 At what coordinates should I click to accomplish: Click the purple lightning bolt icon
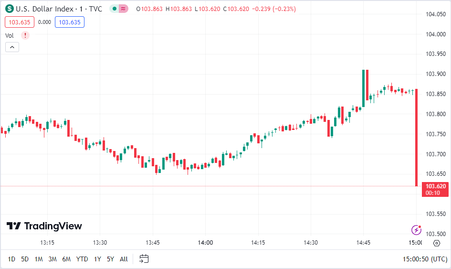click(x=416, y=230)
